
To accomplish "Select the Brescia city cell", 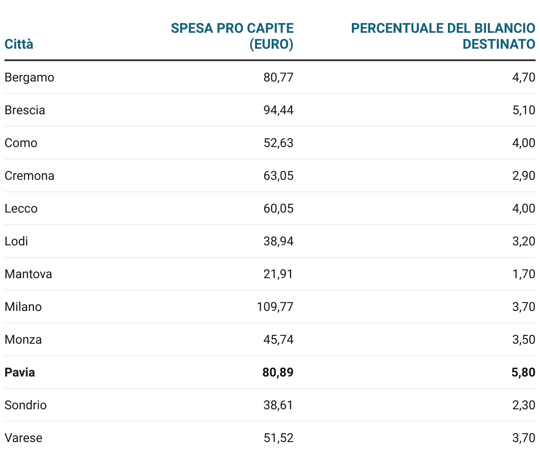I will click(25, 110).
